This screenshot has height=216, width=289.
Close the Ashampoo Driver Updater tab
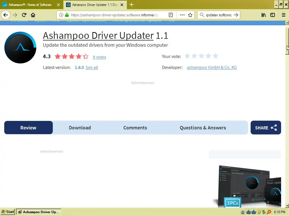point(122,5)
